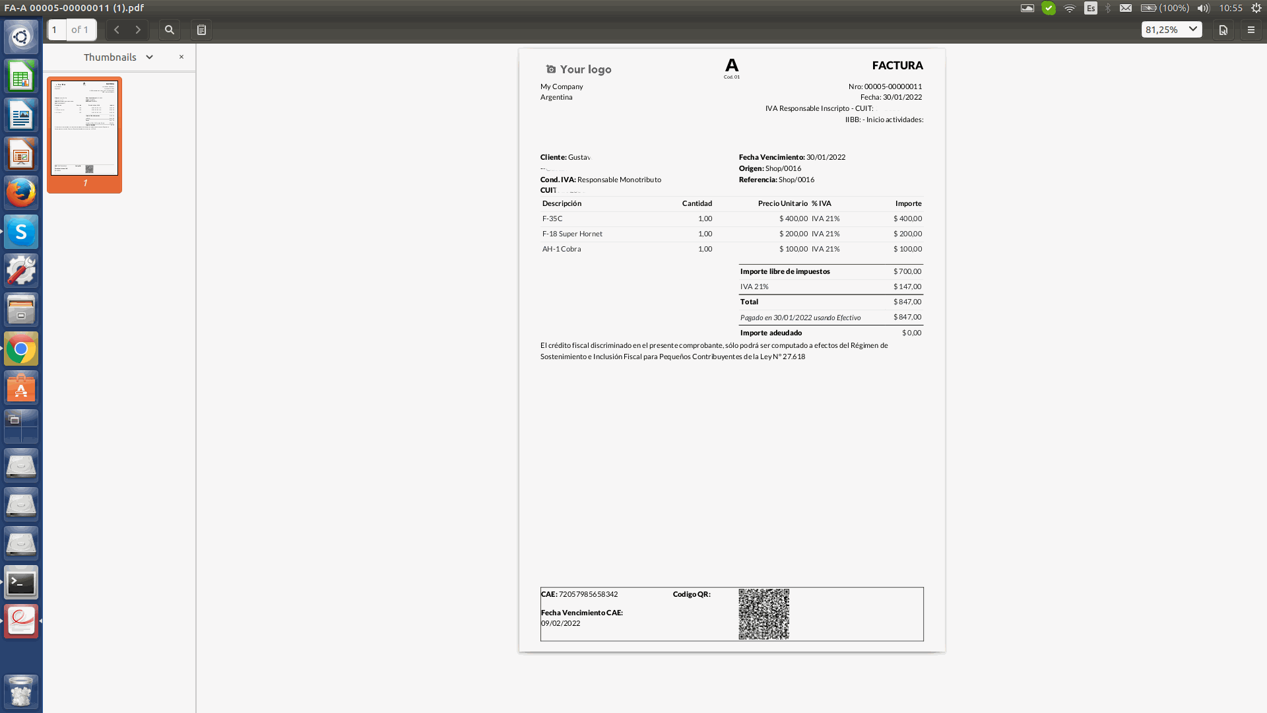Launch LibreOffice Calc from dock
This screenshot has height=713, width=1267.
[21, 77]
